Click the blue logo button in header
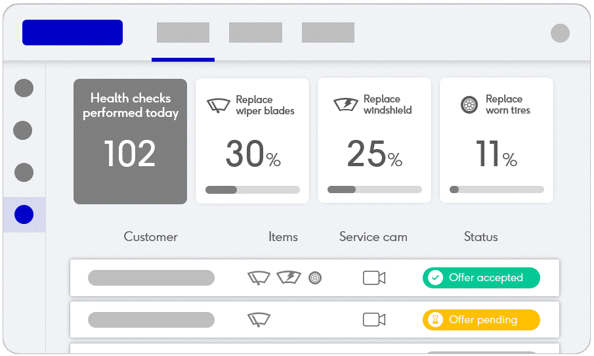 72,33
